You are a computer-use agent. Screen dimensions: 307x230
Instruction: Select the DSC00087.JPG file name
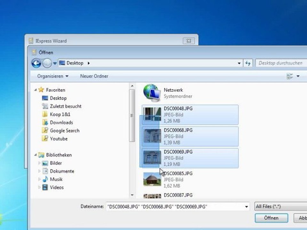[x=178, y=195]
